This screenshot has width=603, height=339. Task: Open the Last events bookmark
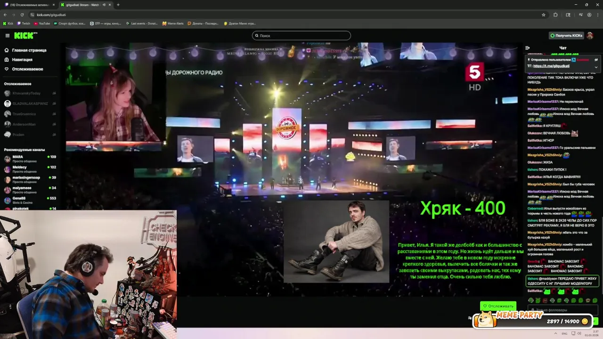(x=142, y=23)
